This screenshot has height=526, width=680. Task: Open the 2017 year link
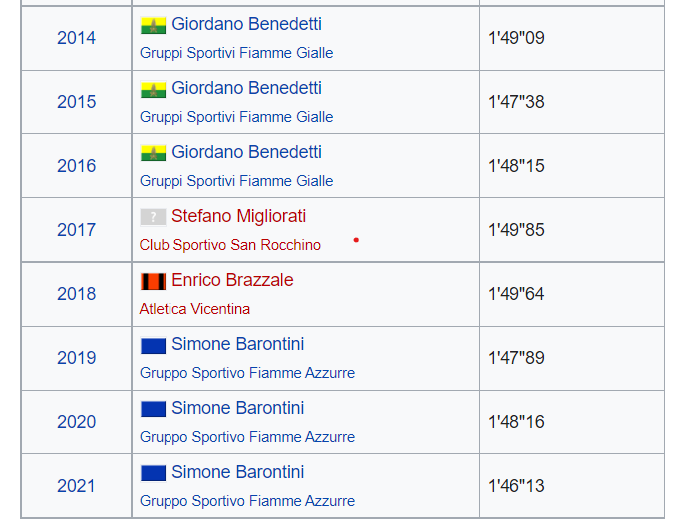click(76, 230)
